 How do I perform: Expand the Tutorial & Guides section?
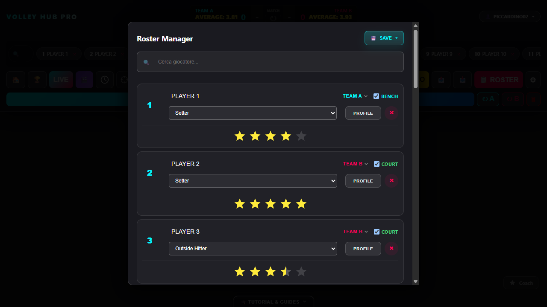[x=273, y=302]
